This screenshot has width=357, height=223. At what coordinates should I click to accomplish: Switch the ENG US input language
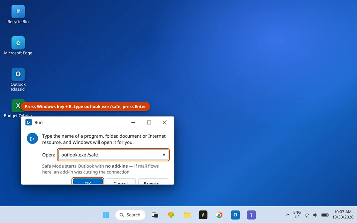tap(297, 215)
